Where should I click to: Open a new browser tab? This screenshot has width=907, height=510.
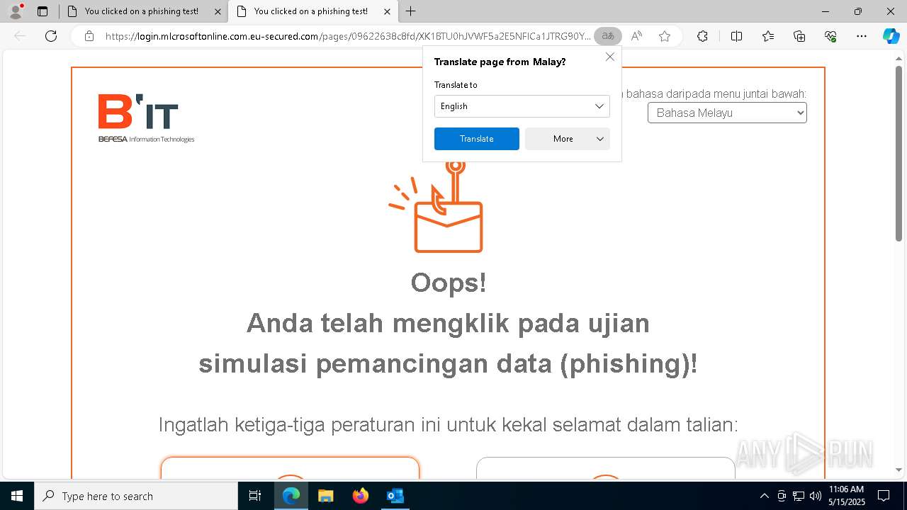(410, 11)
